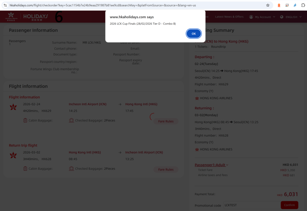
Task: Click the checked baggage icon for flight HX629
Action: (71, 120)
